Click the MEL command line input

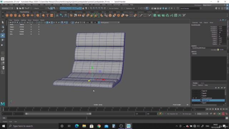point(47,118)
